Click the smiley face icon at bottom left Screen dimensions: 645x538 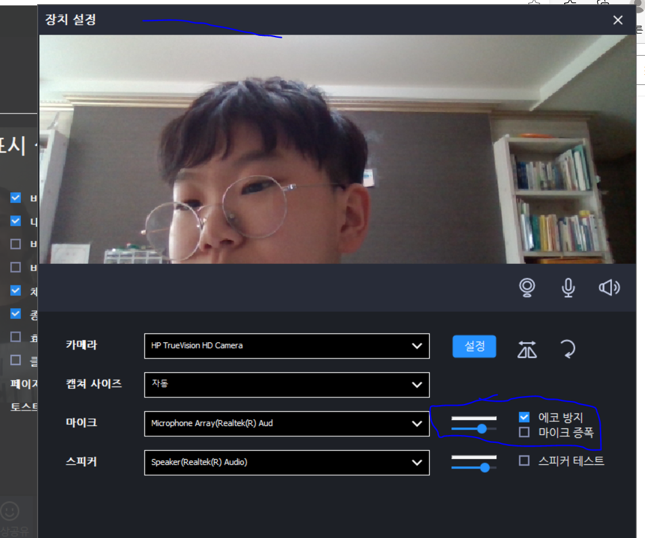tap(10, 510)
